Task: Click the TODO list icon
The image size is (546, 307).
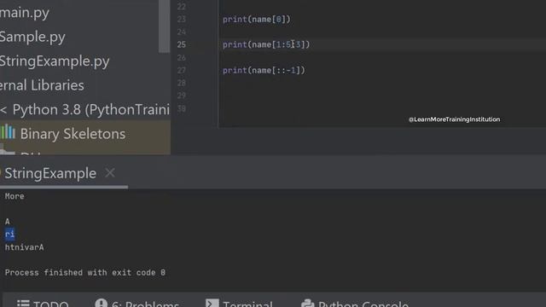Action: pyautogui.click(x=23, y=304)
